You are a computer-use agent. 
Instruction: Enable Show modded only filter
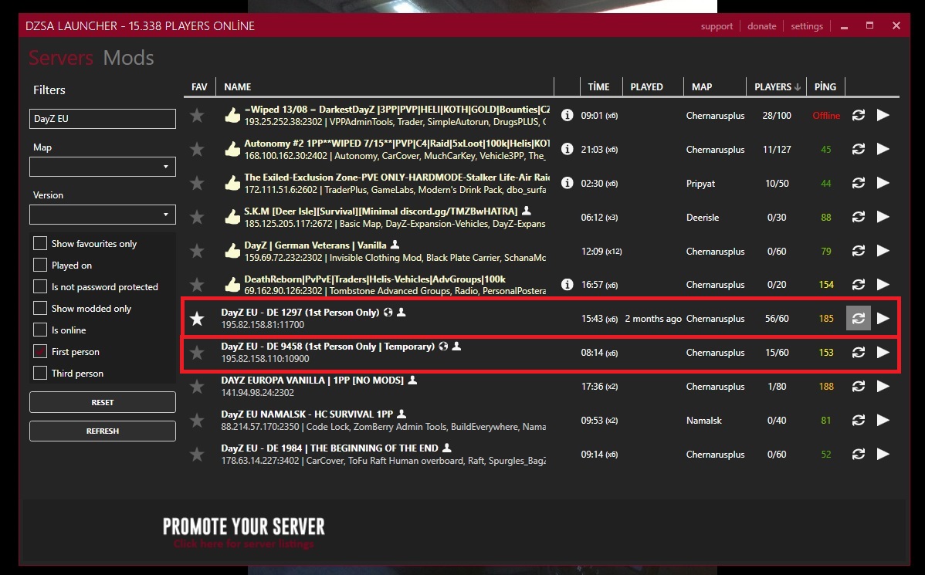tap(40, 309)
